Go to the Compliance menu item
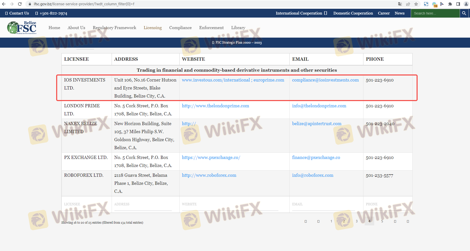 point(180,28)
